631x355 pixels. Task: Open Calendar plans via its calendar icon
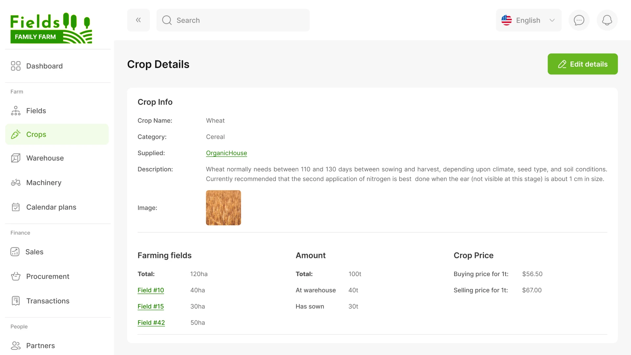pyautogui.click(x=15, y=207)
